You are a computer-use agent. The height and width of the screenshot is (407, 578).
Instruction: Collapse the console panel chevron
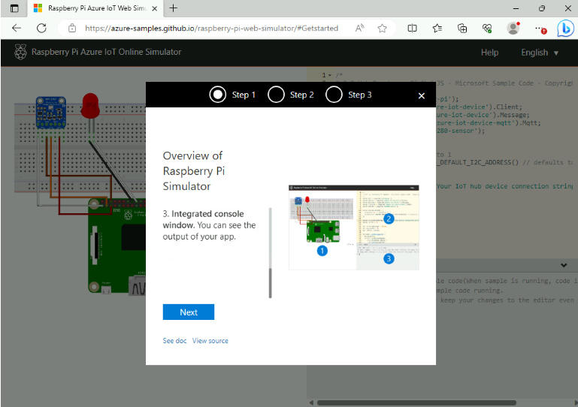coord(564,265)
